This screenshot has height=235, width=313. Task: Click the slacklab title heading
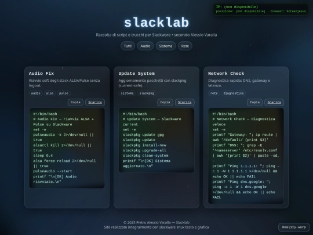pos(156,23)
